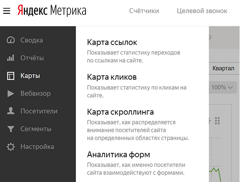Open Вебвизор in the sidebar
Screen dimensions: 240x182
(x=35, y=93)
